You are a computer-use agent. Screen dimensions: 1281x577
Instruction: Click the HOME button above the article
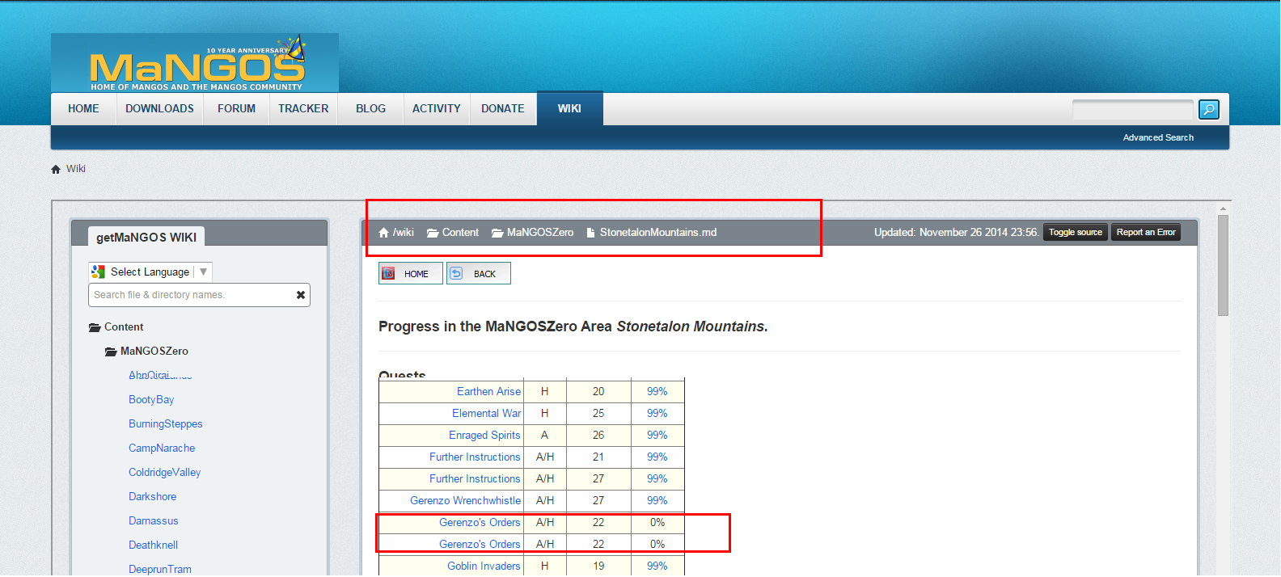(411, 273)
